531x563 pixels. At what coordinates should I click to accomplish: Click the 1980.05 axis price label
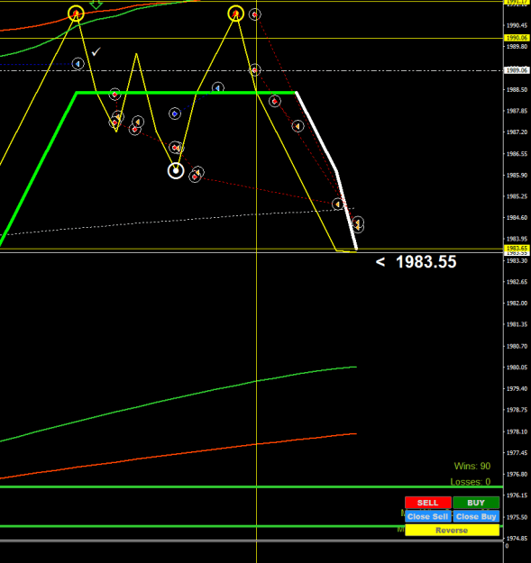[517, 367]
